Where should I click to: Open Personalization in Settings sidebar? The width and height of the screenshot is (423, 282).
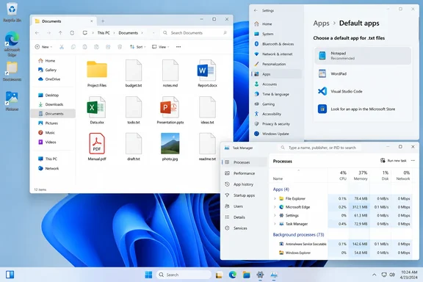pyautogui.click(x=277, y=64)
